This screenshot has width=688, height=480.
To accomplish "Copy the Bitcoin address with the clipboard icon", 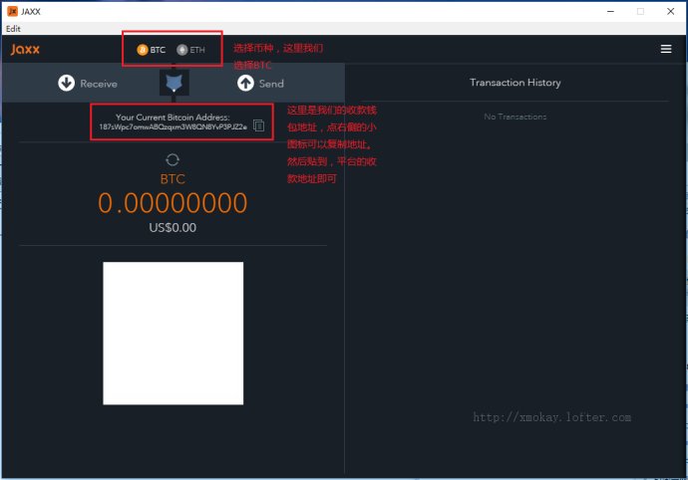I will 259,125.
